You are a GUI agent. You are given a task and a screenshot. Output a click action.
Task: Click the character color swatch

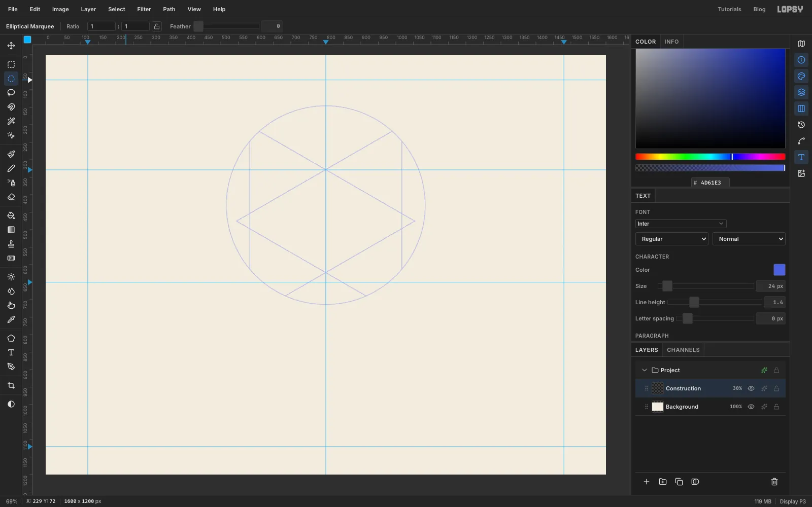pyautogui.click(x=779, y=270)
